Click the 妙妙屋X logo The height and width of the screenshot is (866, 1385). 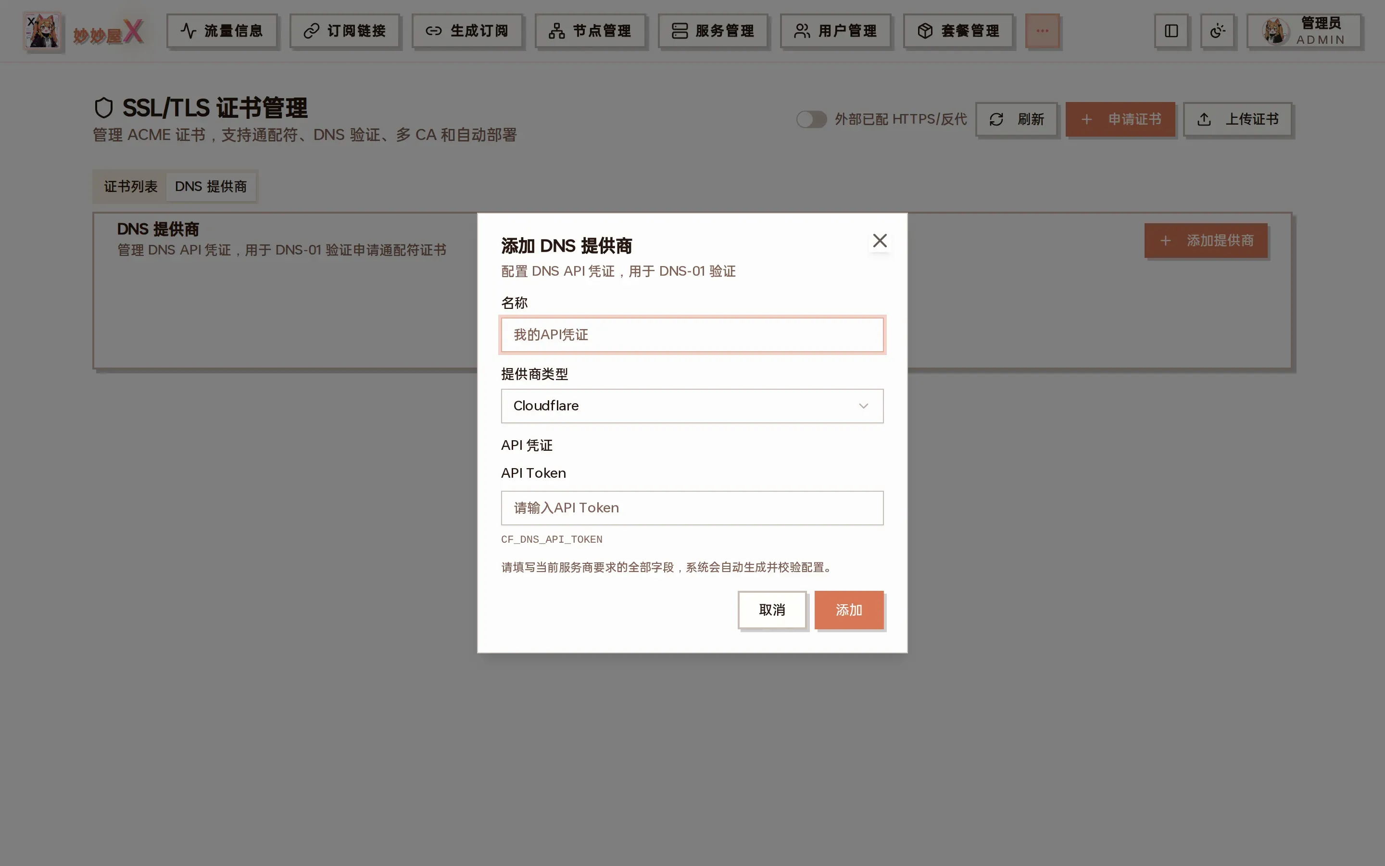point(108,32)
